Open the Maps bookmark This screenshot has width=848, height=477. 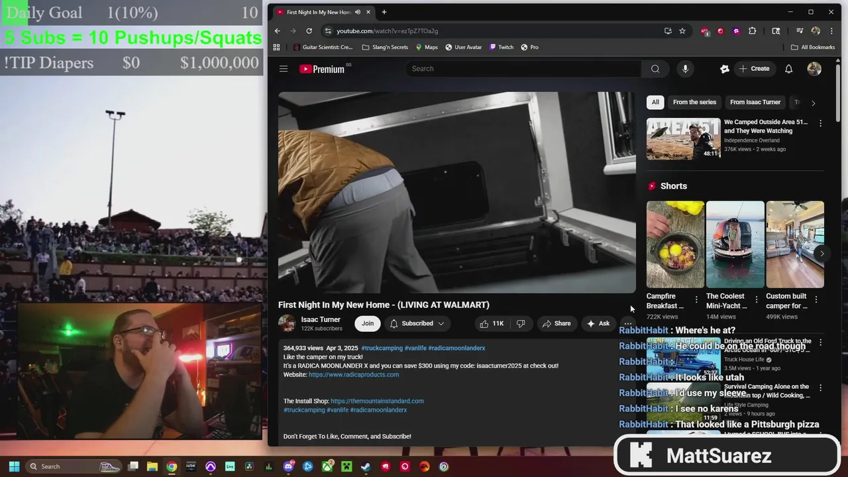click(427, 47)
